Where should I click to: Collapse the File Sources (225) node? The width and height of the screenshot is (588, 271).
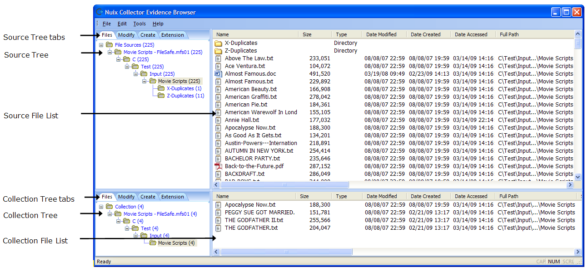pyautogui.click(x=101, y=45)
